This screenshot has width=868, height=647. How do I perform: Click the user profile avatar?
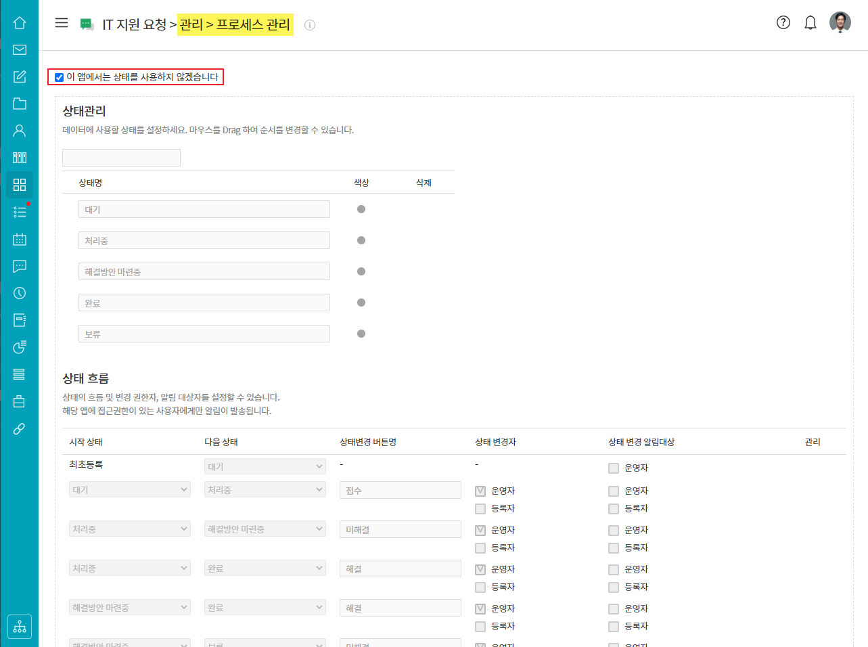840,22
